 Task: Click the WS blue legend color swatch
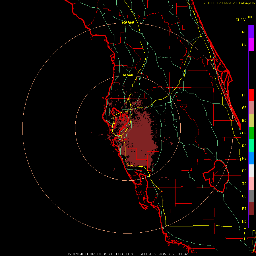click(x=251, y=158)
